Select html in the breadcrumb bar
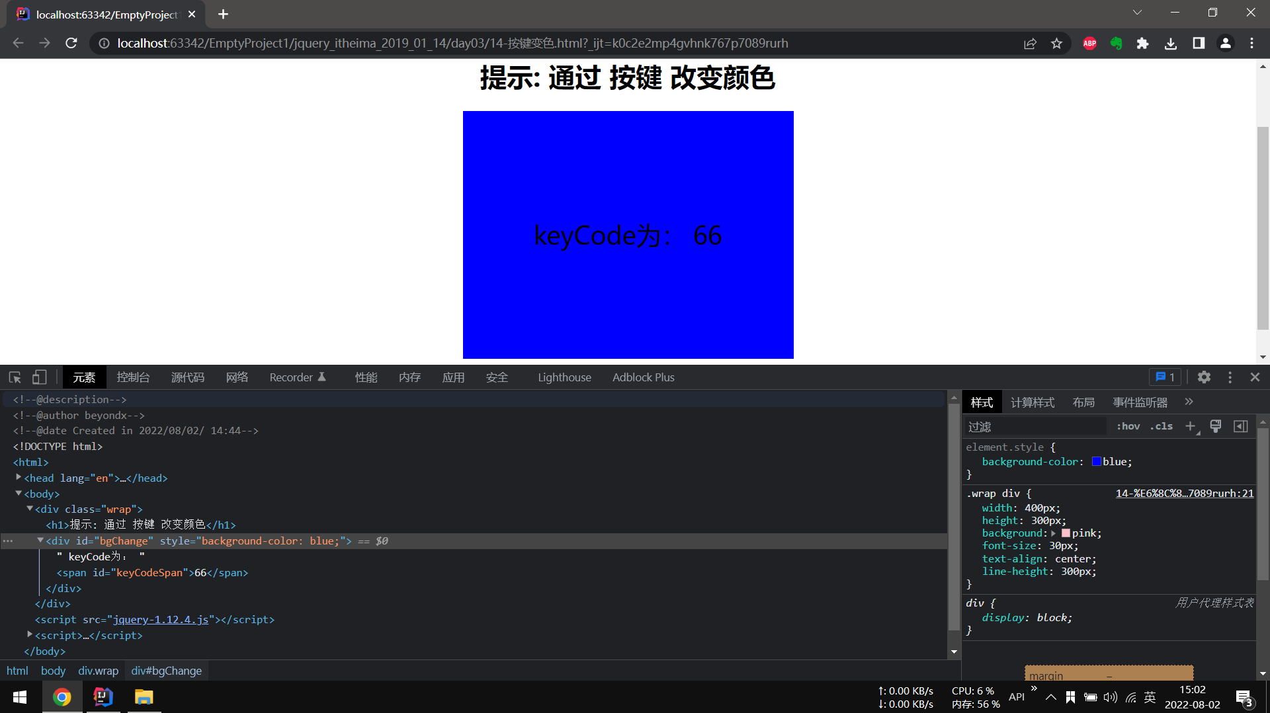Viewport: 1270px width, 713px height. click(17, 671)
